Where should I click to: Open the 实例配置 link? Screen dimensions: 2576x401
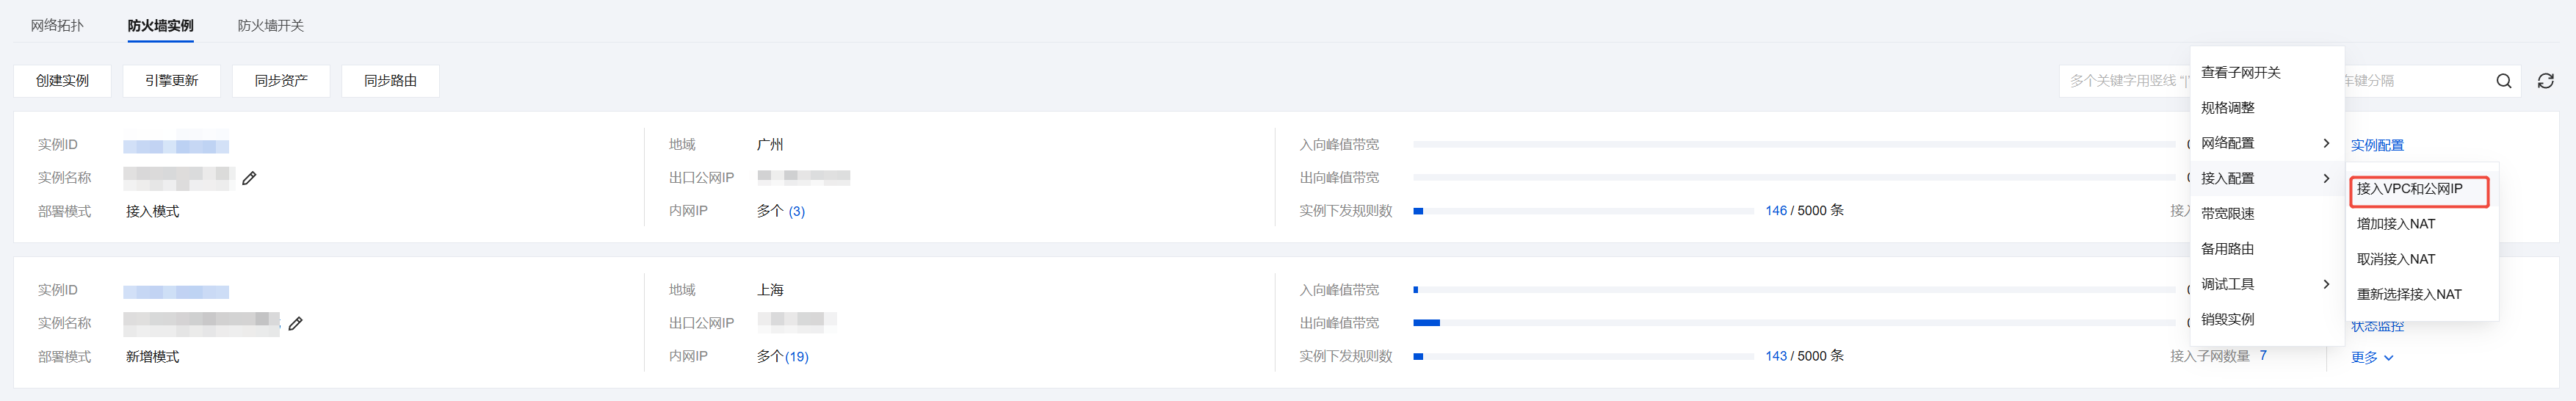[2376, 145]
